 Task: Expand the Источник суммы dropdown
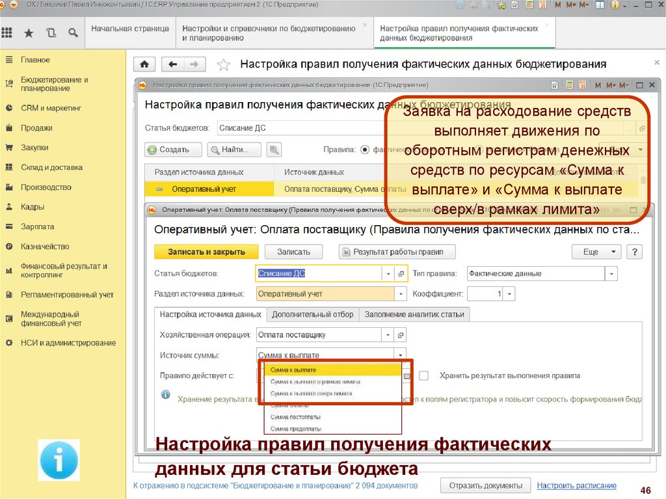(401, 355)
